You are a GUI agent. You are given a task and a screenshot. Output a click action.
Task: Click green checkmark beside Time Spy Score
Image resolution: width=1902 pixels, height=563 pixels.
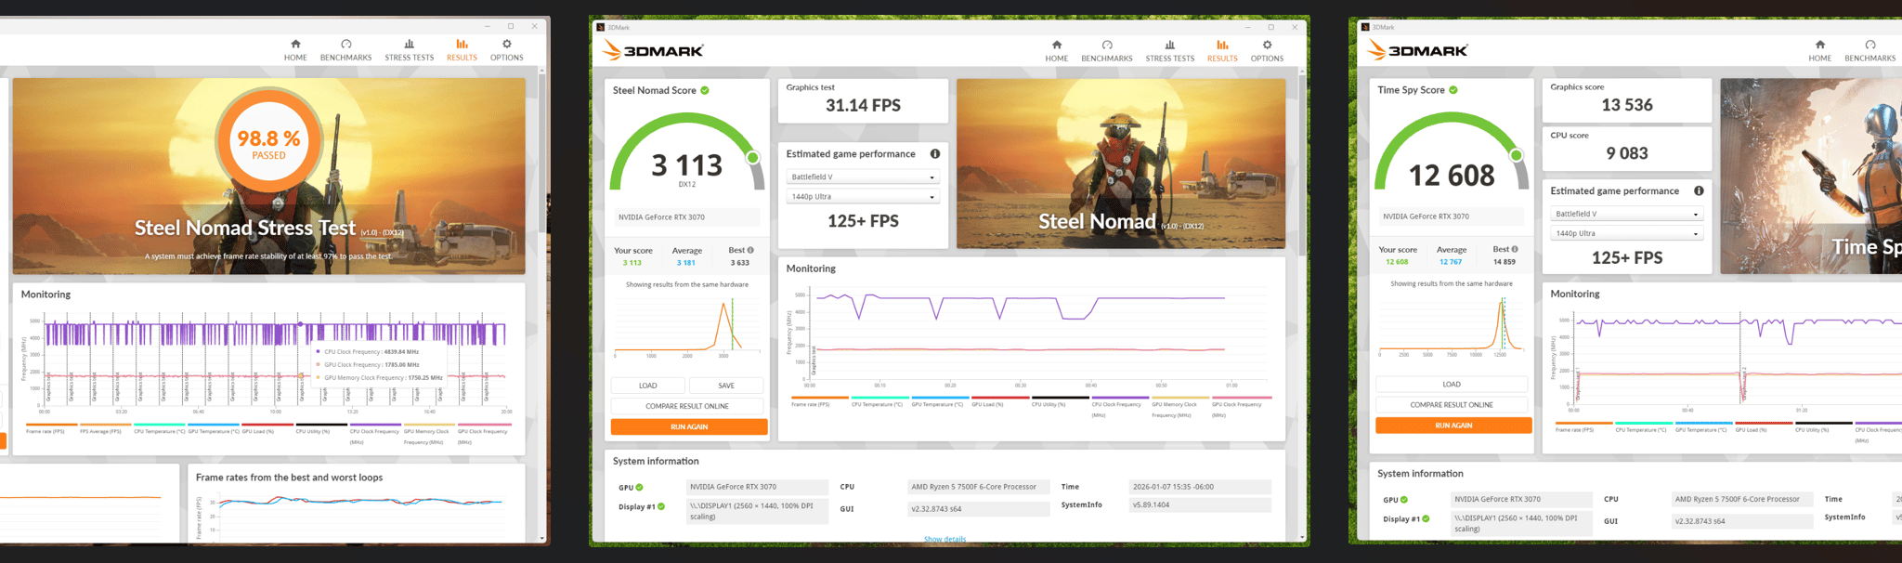(x=1453, y=90)
